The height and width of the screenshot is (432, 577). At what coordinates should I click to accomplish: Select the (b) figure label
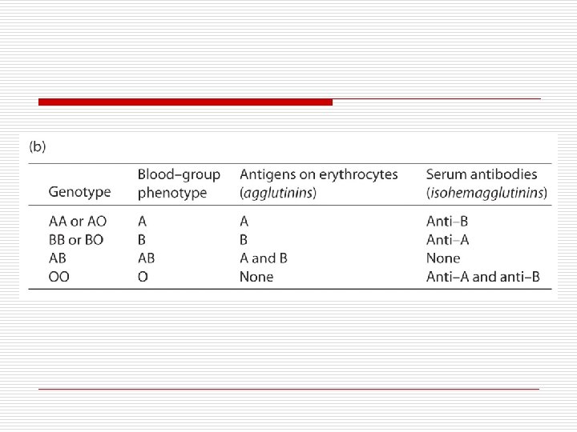38,147
